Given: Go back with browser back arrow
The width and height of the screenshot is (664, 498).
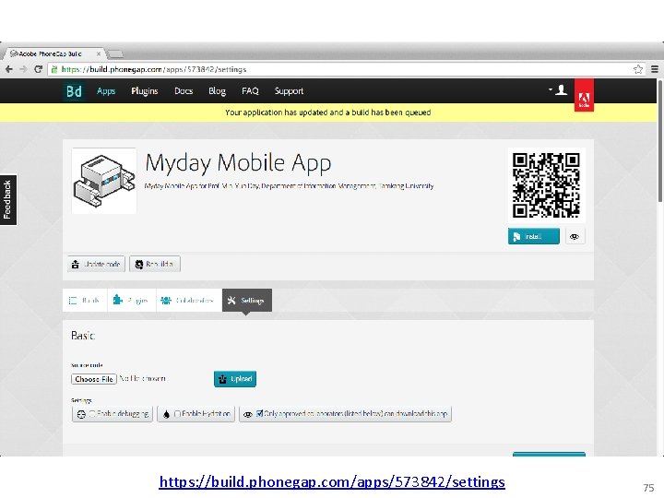Looking at the screenshot, I should pos(9,69).
